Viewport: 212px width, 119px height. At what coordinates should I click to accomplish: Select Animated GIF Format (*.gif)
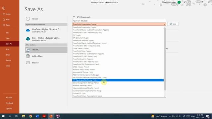point(118,72)
